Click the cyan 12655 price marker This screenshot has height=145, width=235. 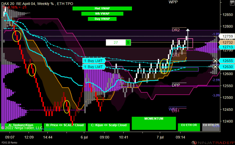pos(227,61)
